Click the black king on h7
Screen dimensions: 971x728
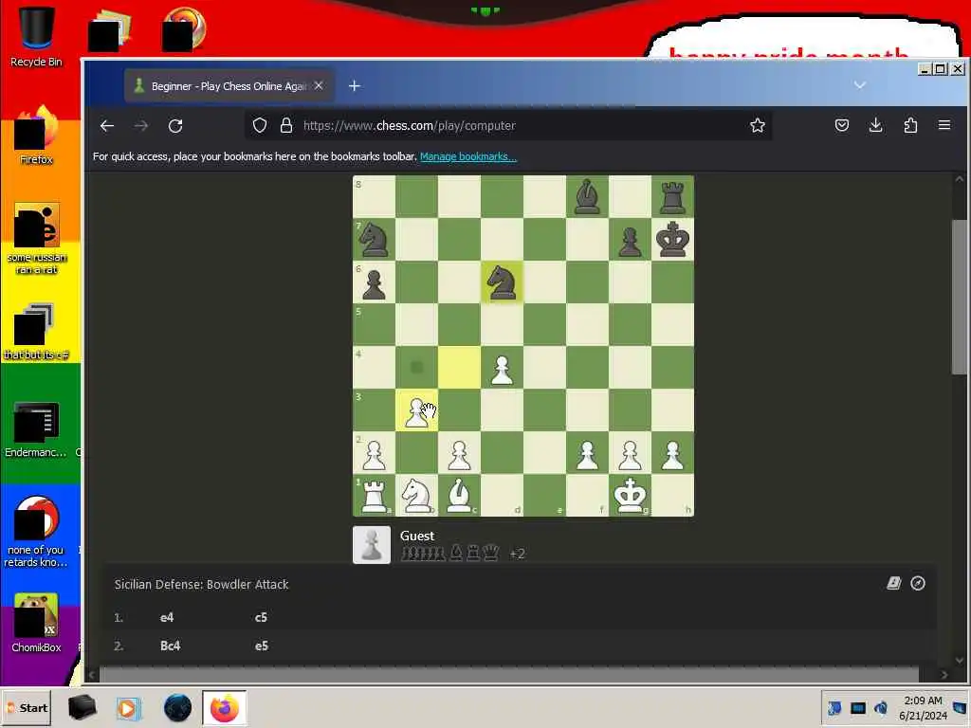tap(672, 240)
